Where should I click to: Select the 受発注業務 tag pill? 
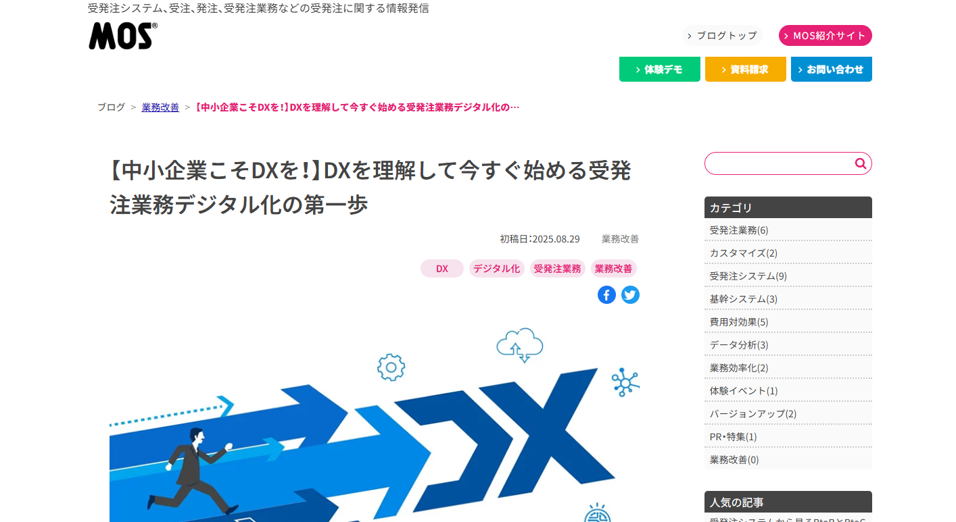pos(558,269)
